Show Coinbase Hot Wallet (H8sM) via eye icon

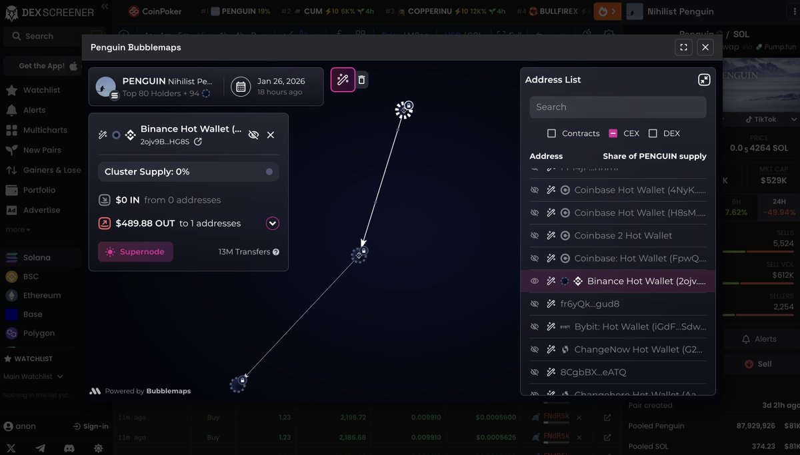(535, 213)
